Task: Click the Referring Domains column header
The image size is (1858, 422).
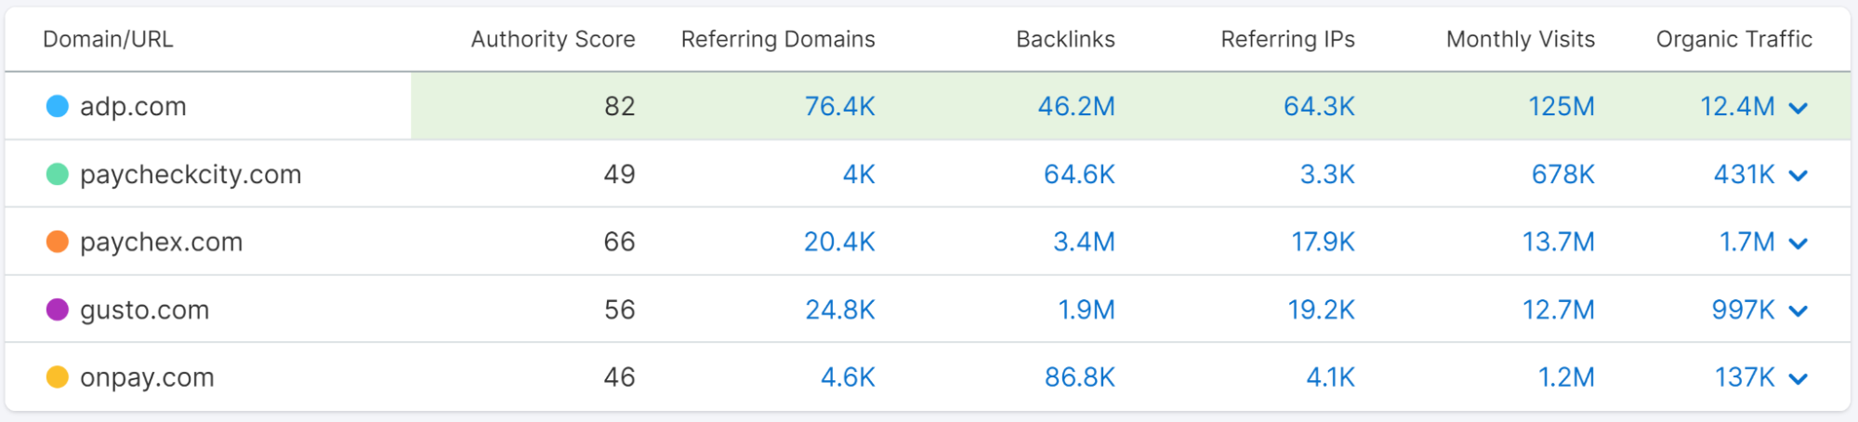Action: coord(778,39)
